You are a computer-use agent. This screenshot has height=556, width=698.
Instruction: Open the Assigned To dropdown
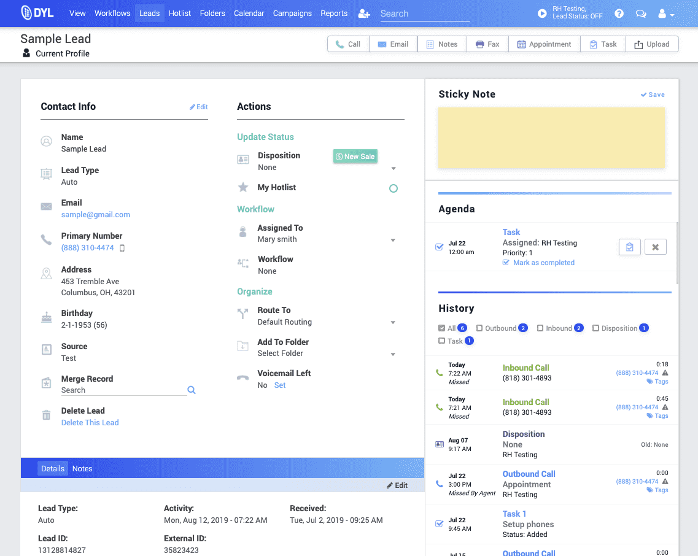click(x=394, y=240)
